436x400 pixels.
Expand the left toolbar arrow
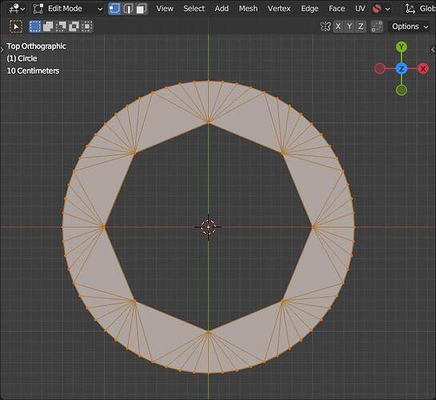pos(2,50)
